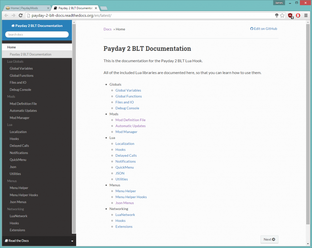The width and height of the screenshot is (312, 248).
Task: Reload the page with the refresh icon
Action: click(x=20, y=16)
